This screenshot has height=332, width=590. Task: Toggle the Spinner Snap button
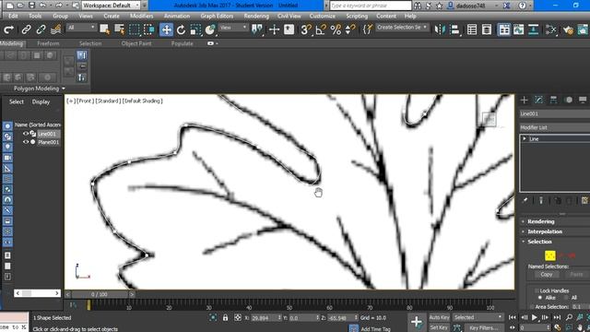click(350, 30)
